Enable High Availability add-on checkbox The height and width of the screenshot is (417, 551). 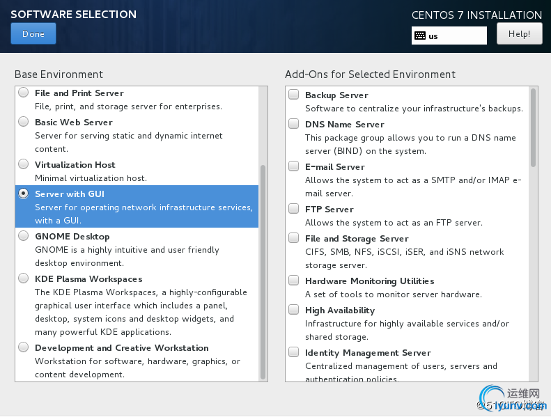coord(294,310)
